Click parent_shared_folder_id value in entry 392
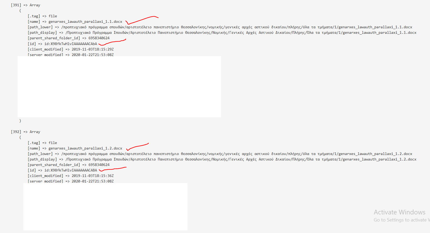This screenshot has width=430, height=233. click(x=99, y=165)
